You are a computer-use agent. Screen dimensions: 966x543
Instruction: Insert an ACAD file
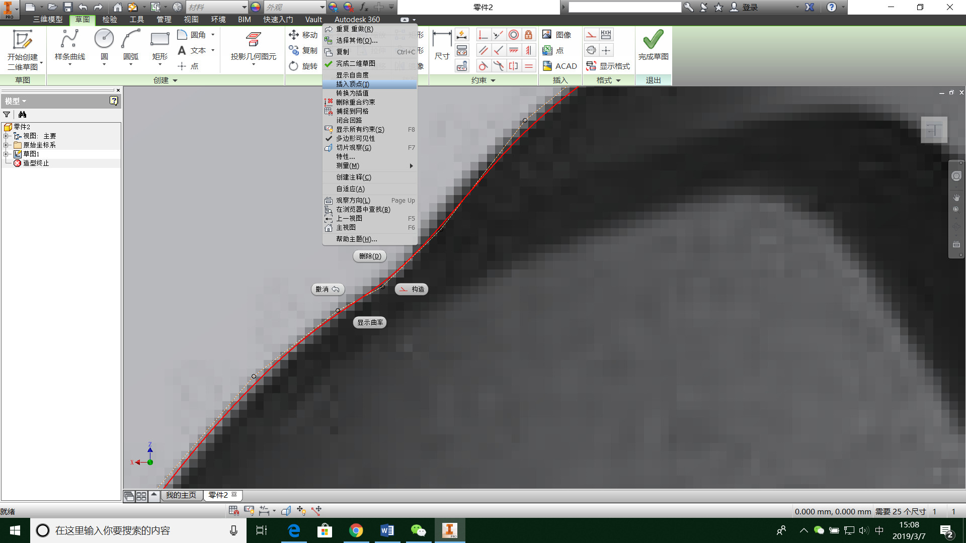560,66
